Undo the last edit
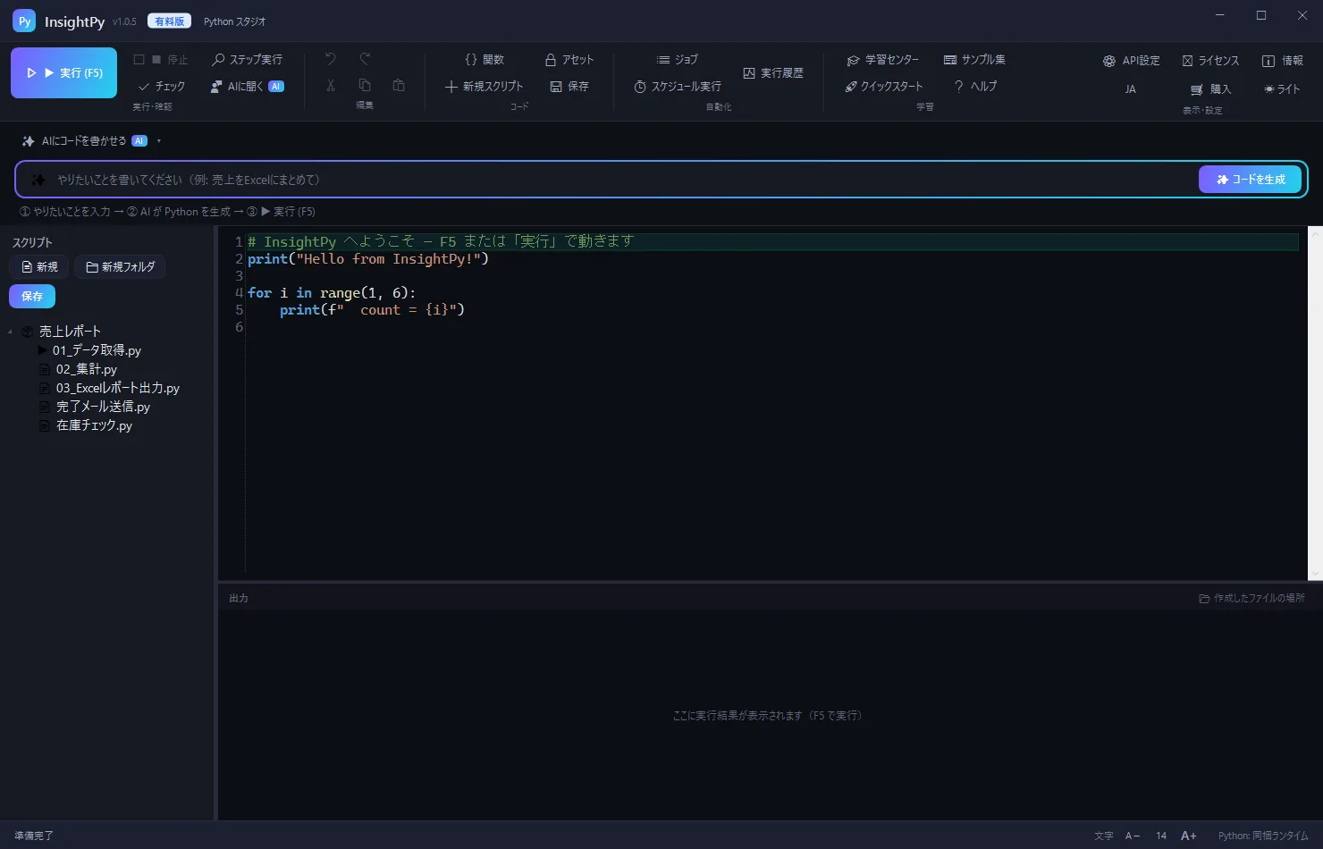Screen dimensions: 1323x849 coord(331,59)
